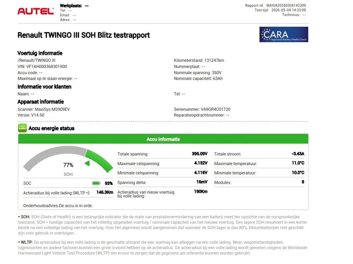Click the Kilometerstand 131247km entry
353x264 pixels.
(x=199, y=60)
